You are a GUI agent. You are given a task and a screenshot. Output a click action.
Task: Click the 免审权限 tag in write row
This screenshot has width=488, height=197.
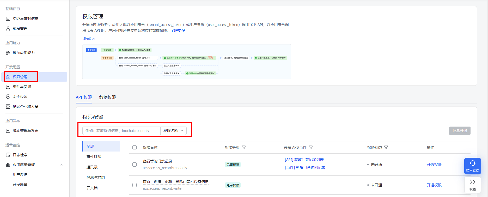click(233, 185)
